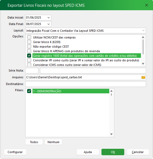Click Filiais list scroll up arrow
The width and height of the screenshot is (153, 159).
(111, 91)
